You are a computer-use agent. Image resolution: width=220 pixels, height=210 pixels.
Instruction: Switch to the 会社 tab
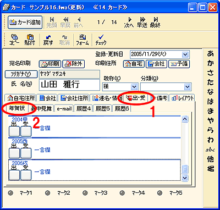point(47,98)
